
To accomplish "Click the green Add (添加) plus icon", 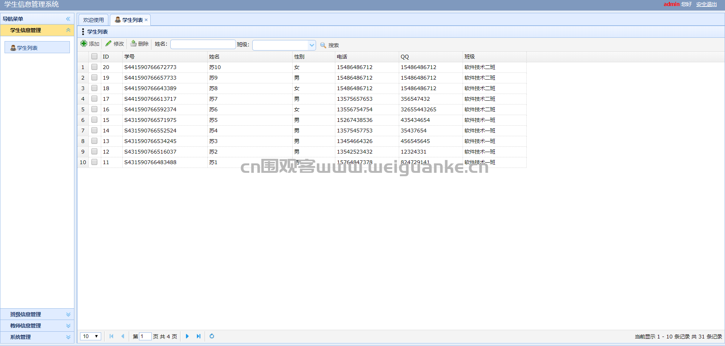I will point(84,44).
